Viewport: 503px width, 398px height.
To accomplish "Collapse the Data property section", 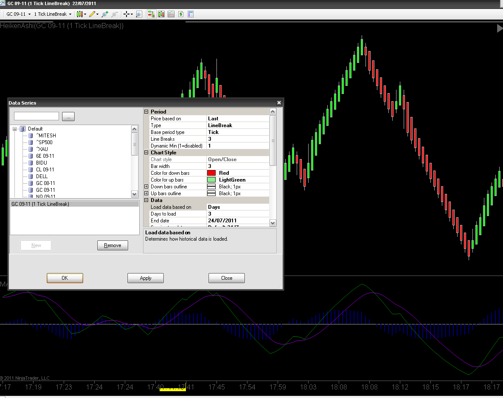I will click(146, 200).
